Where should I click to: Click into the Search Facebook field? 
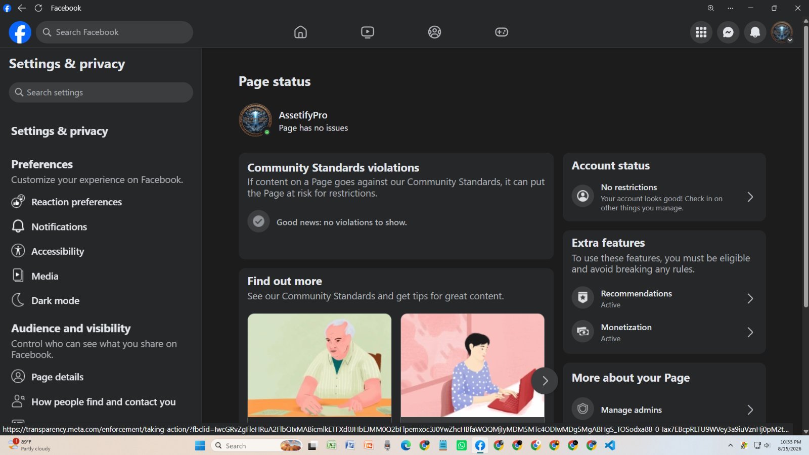pos(115,32)
